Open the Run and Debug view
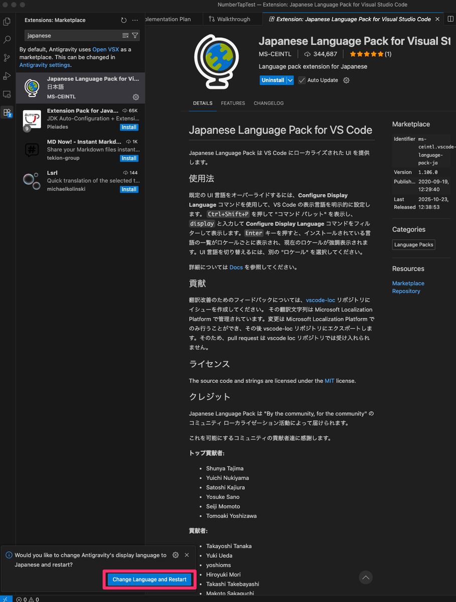This screenshot has width=456, height=602. (7, 76)
